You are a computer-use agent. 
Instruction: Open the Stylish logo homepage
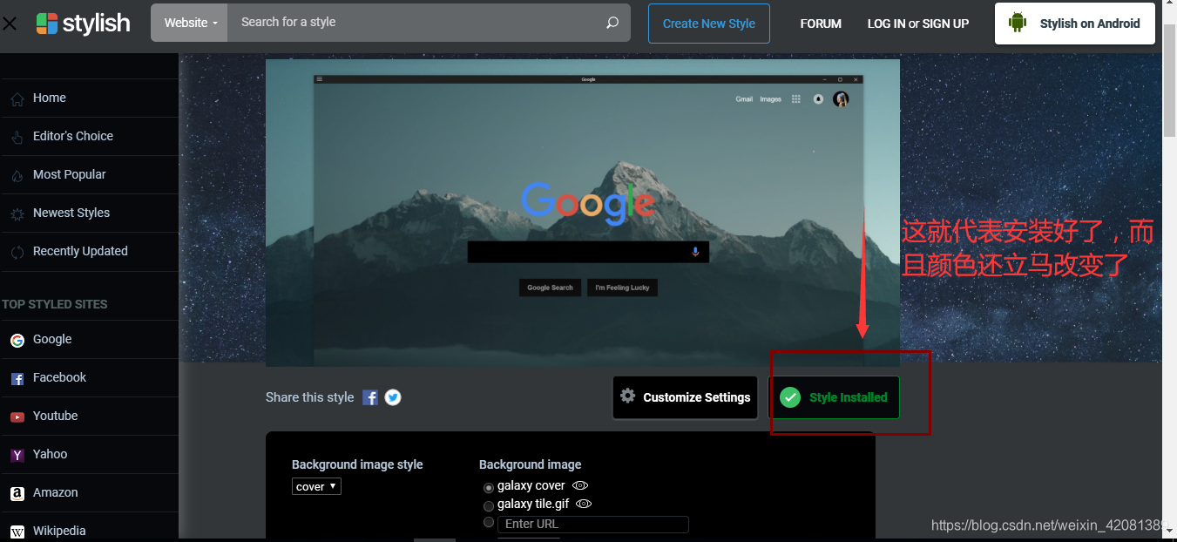[83, 24]
